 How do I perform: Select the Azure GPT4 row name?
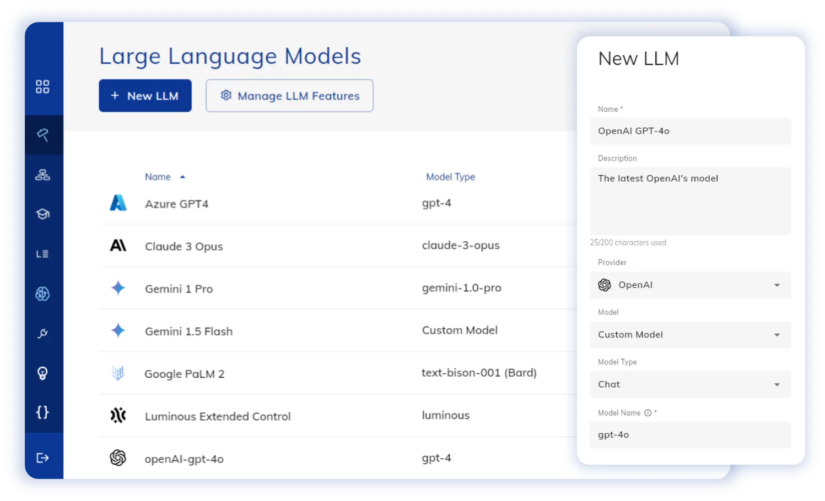click(176, 204)
